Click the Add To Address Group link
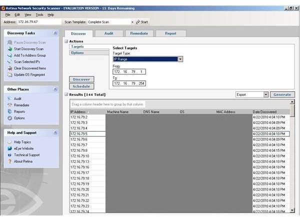 tap(30, 56)
